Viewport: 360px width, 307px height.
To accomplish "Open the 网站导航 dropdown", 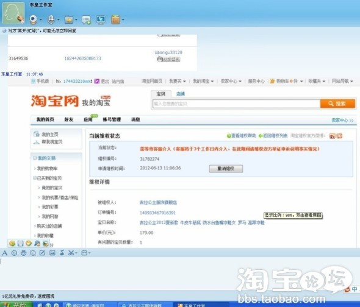I will [342, 81].
